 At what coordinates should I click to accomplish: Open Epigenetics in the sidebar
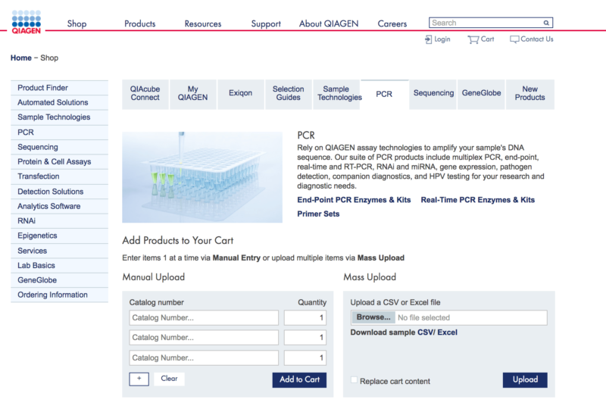pyautogui.click(x=60, y=236)
